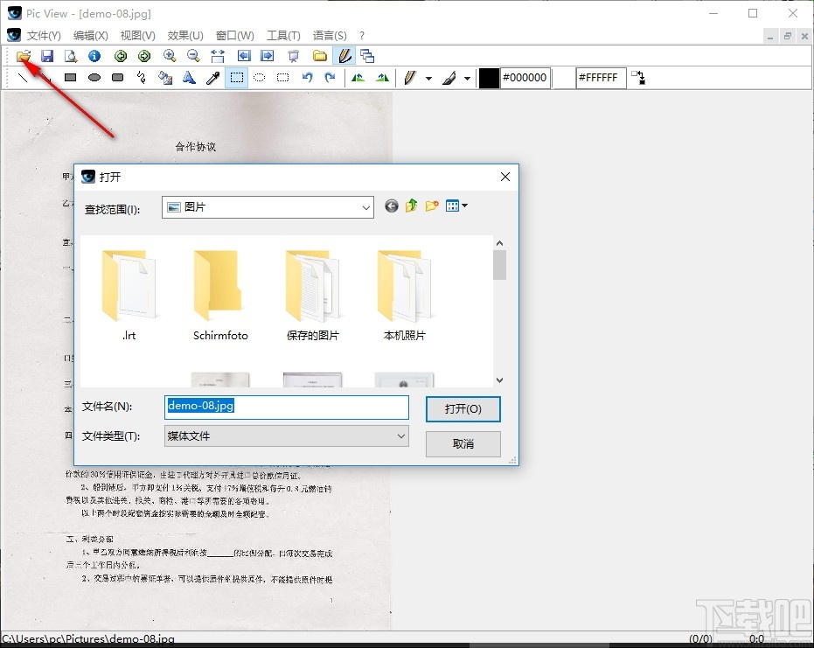Image resolution: width=814 pixels, height=648 pixels.
Task: Open the 查找范围 location dropdown
Action: coord(368,207)
